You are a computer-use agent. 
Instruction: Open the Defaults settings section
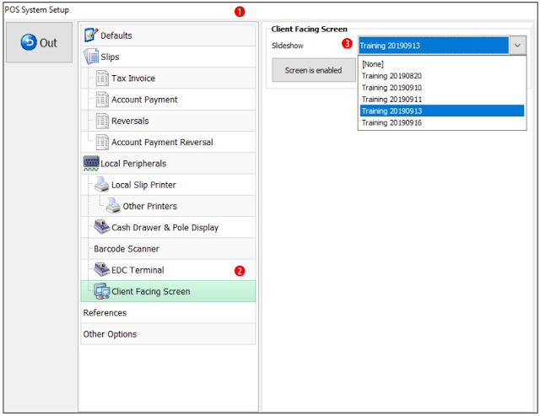[x=169, y=35]
